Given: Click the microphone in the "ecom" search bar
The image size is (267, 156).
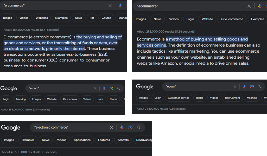Looking at the screenshot, I should point(244,87).
